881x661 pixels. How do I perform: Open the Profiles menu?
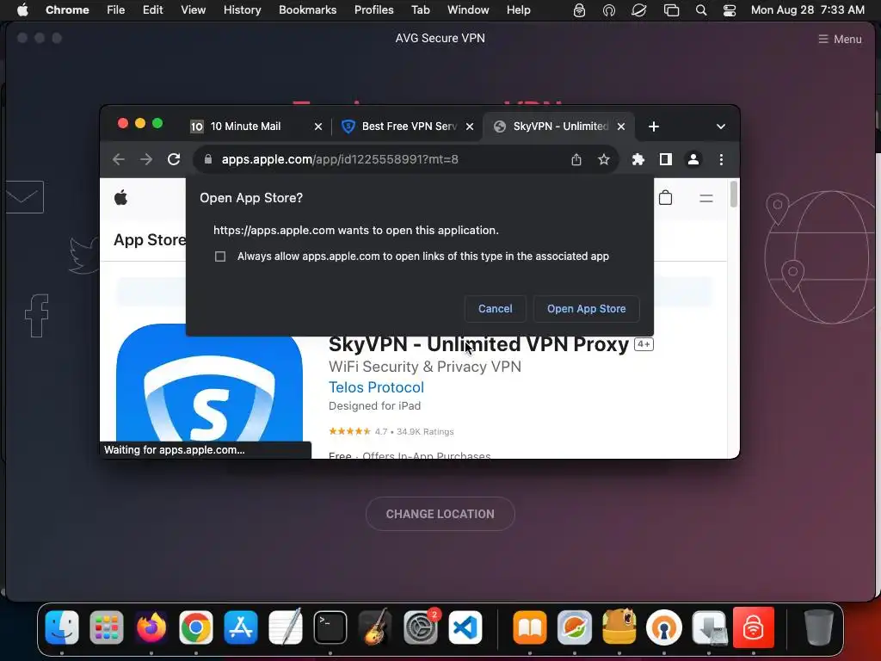pos(373,10)
